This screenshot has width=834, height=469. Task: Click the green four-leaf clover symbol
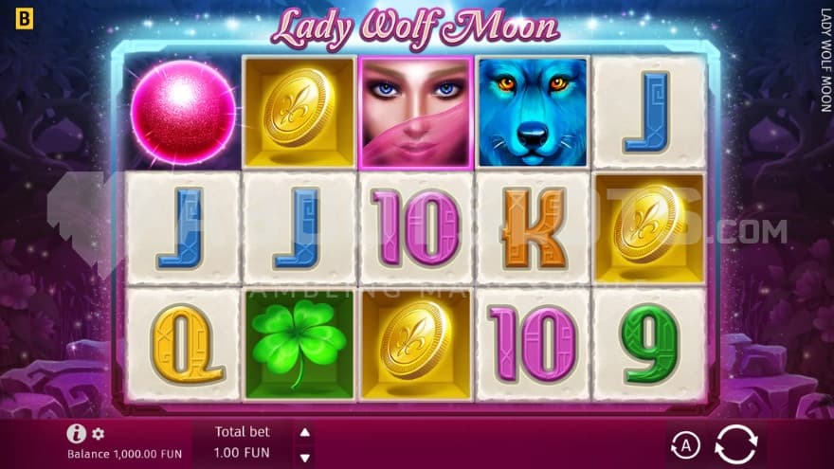[x=299, y=344]
